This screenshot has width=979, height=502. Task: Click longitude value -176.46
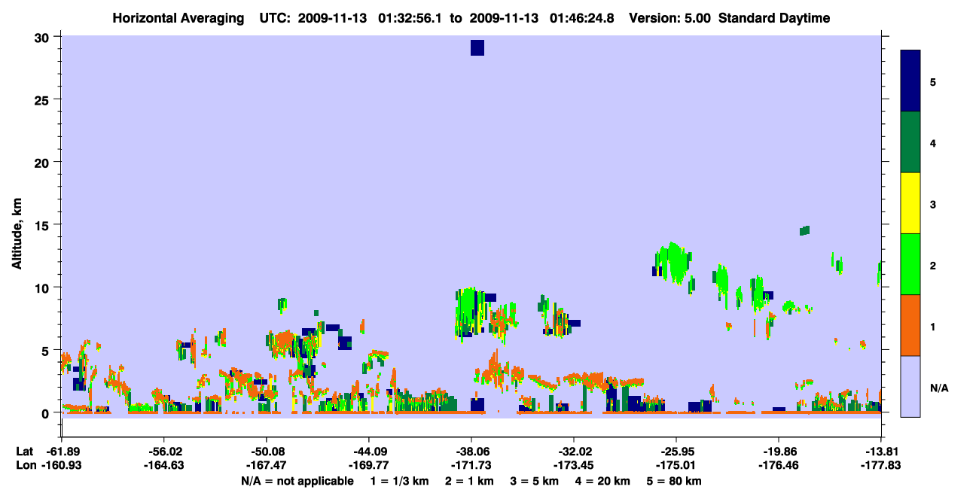(x=779, y=465)
